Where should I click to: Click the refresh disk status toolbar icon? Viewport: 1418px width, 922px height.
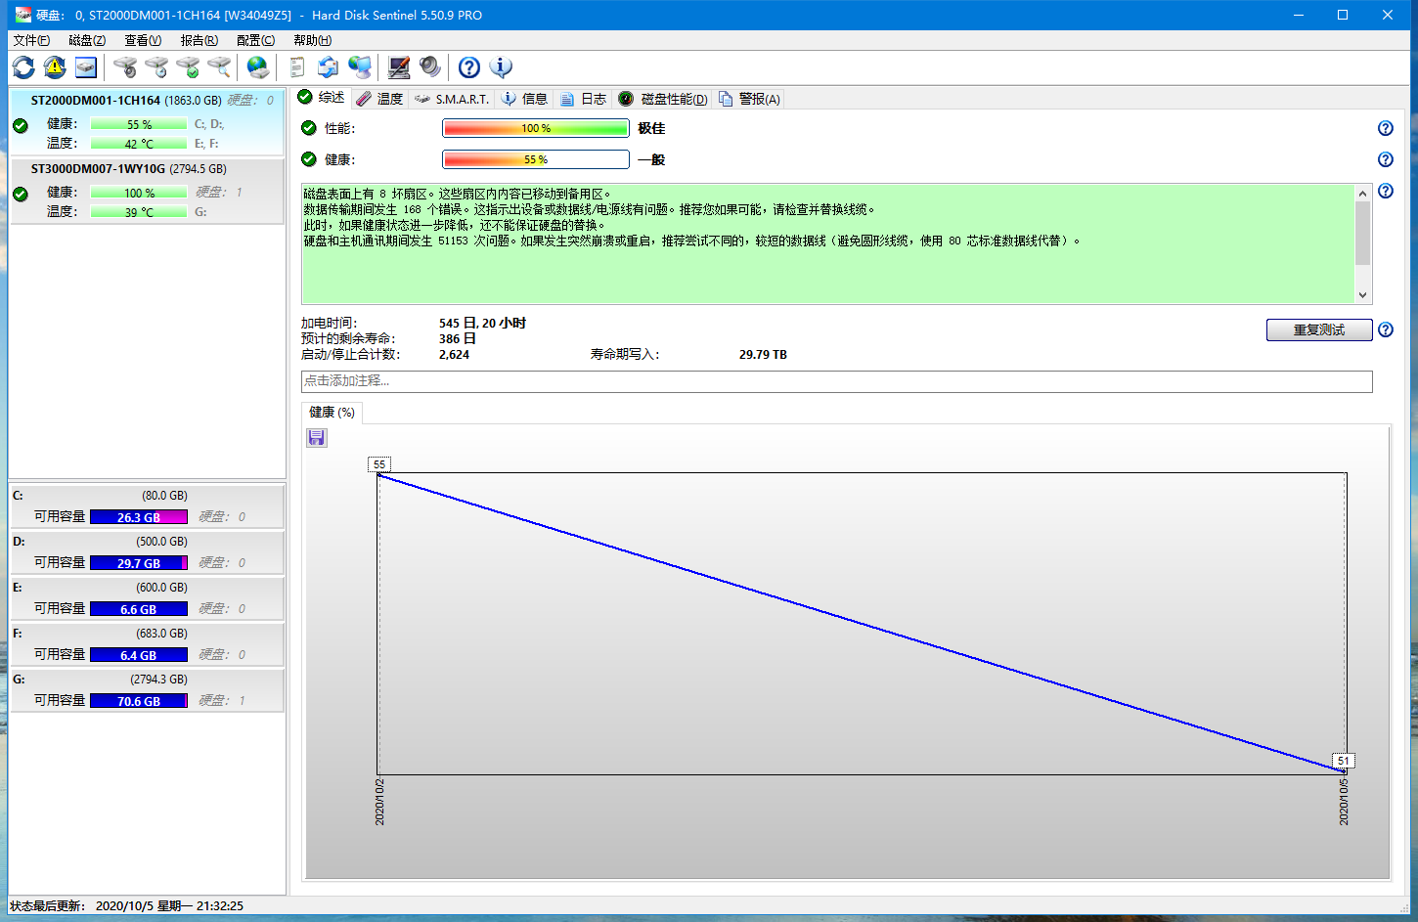click(23, 67)
